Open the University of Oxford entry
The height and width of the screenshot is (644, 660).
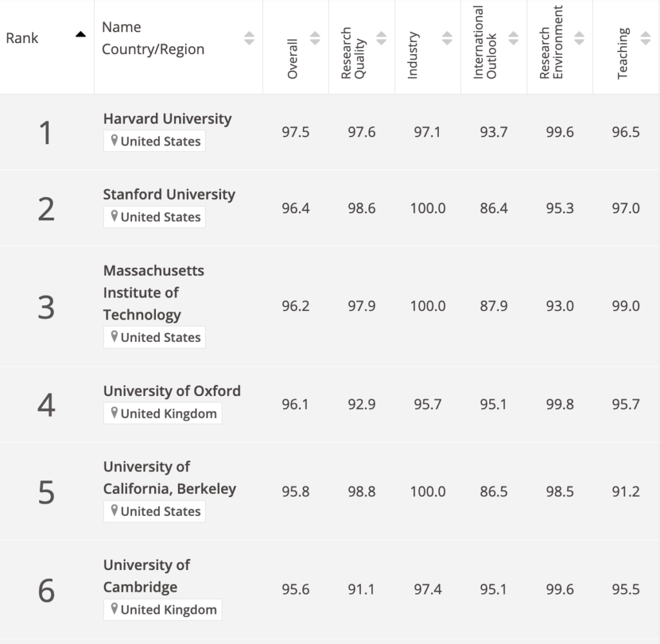pos(171,390)
